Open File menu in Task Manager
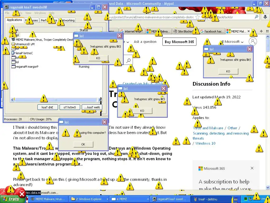Viewport: 270px width, 203px height. click(7, 13)
